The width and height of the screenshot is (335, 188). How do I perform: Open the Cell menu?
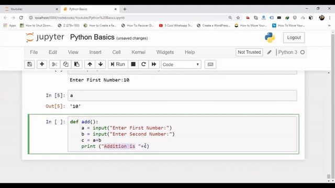click(x=116, y=52)
